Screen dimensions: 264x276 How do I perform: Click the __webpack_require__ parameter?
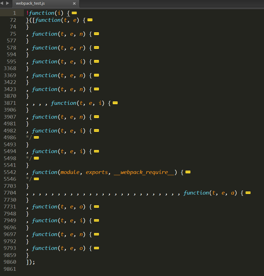pyautogui.click(x=144, y=172)
